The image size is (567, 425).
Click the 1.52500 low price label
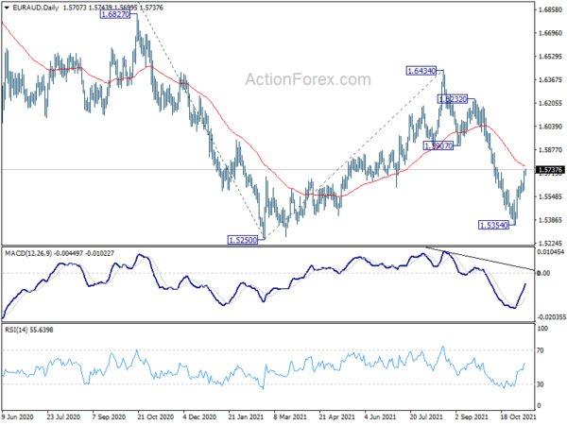[x=243, y=240]
